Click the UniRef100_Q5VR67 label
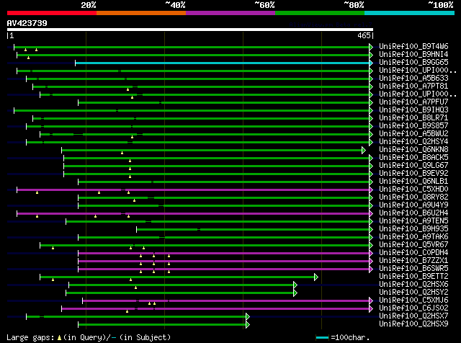461x343 pixels. [413, 245]
